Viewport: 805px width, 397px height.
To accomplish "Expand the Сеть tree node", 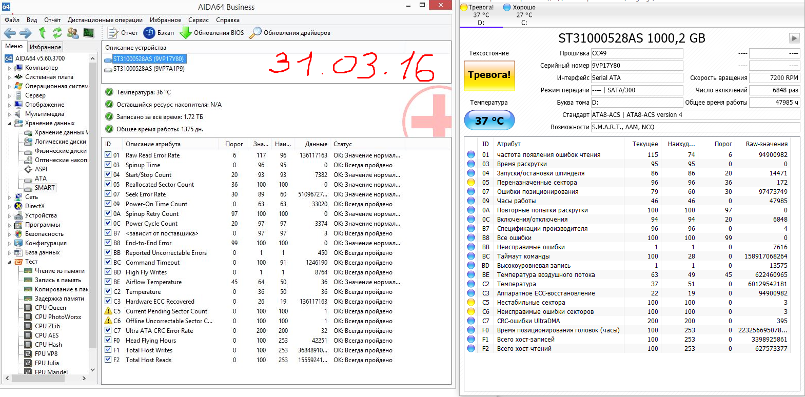I will click(9, 197).
